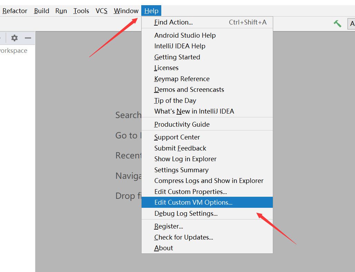Hide the panel with the minus icon

(28, 38)
